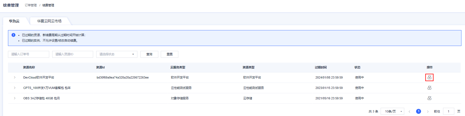Click the blue info icon in notice banner
The width and height of the screenshot is (465, 116).
(13, 35)
